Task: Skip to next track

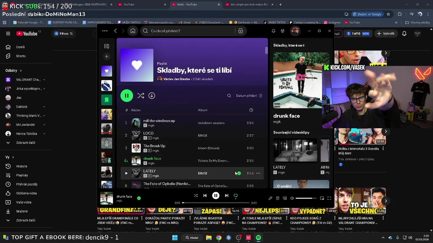Action: (x=226, y=195)
